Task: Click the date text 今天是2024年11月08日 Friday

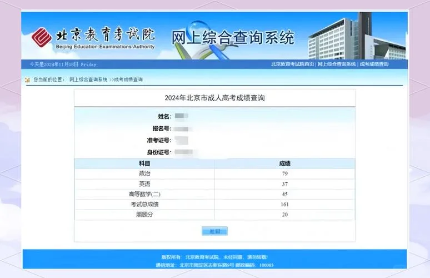Action: pos(63,64)
